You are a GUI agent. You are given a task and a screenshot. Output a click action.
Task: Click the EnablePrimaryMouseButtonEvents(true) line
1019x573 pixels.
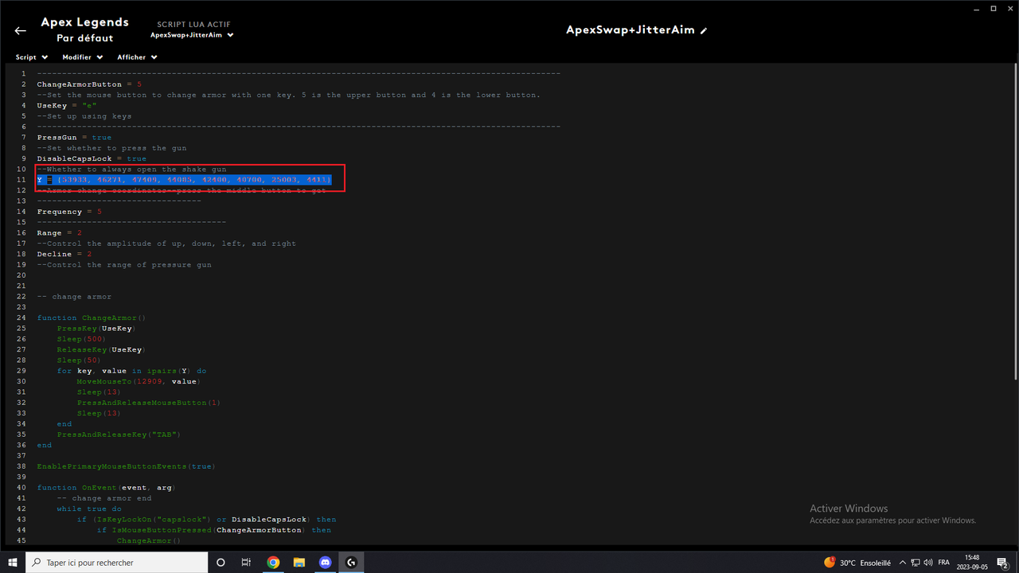tap(127, 466)
